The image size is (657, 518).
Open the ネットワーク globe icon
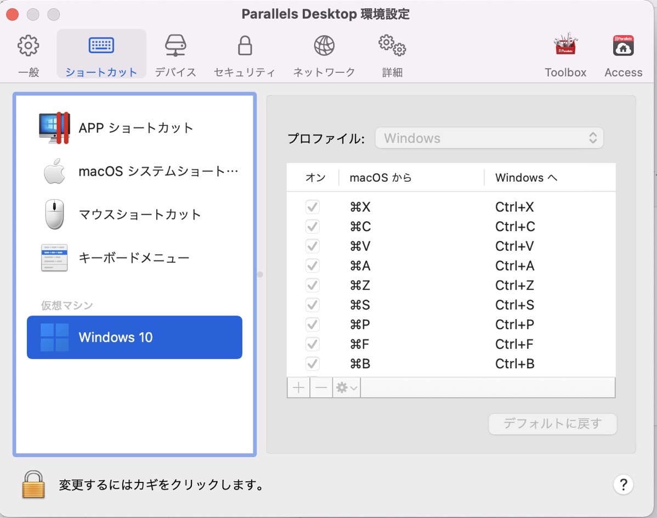tap(324, 45)
